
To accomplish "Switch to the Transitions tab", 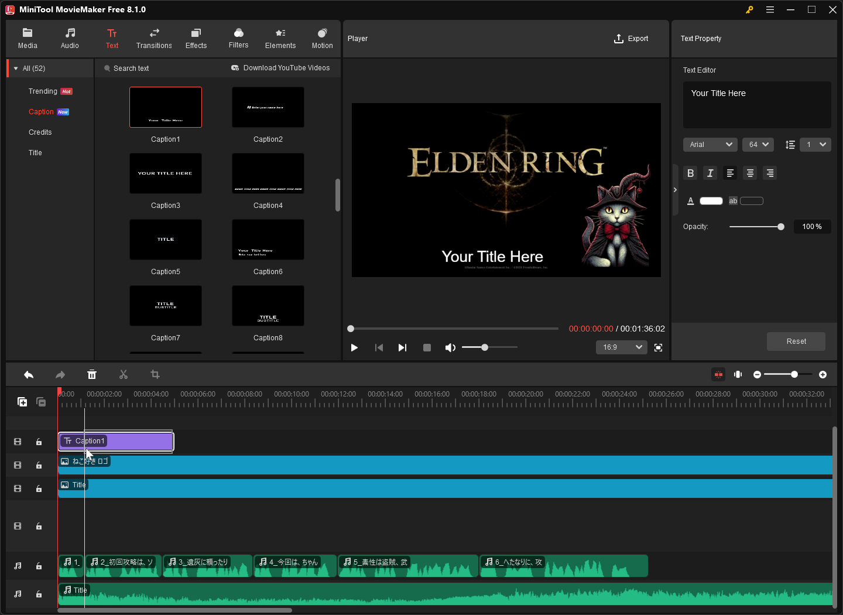I will click(x=154, y=39).
